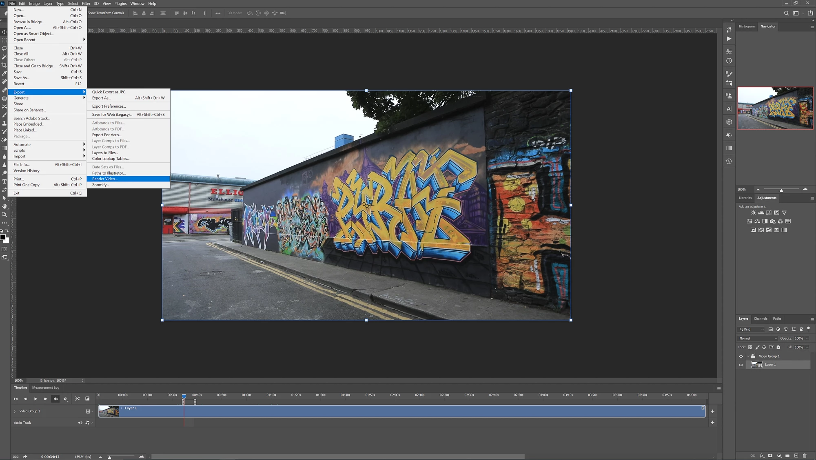Add a layer mask from Layers footer
This screenshot has width=816, height=460.
click(x=770, y=456)
